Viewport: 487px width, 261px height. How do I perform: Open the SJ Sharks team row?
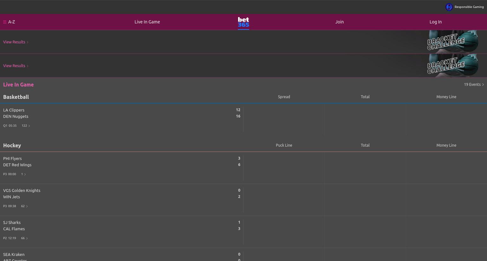click(x=12, y=222)
